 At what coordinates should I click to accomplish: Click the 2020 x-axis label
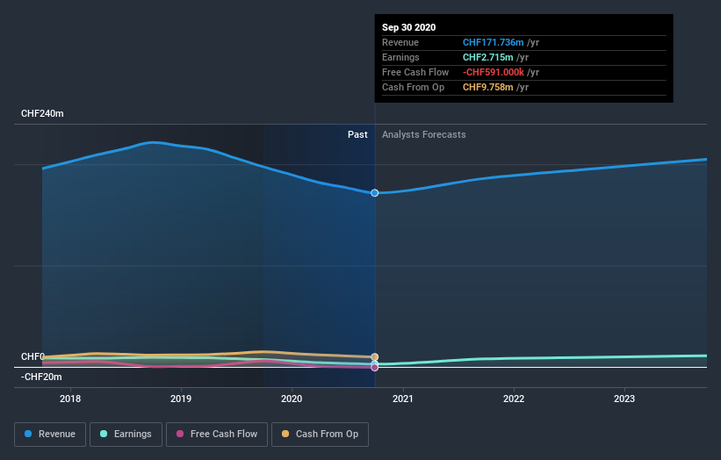(x=292, y=399)
